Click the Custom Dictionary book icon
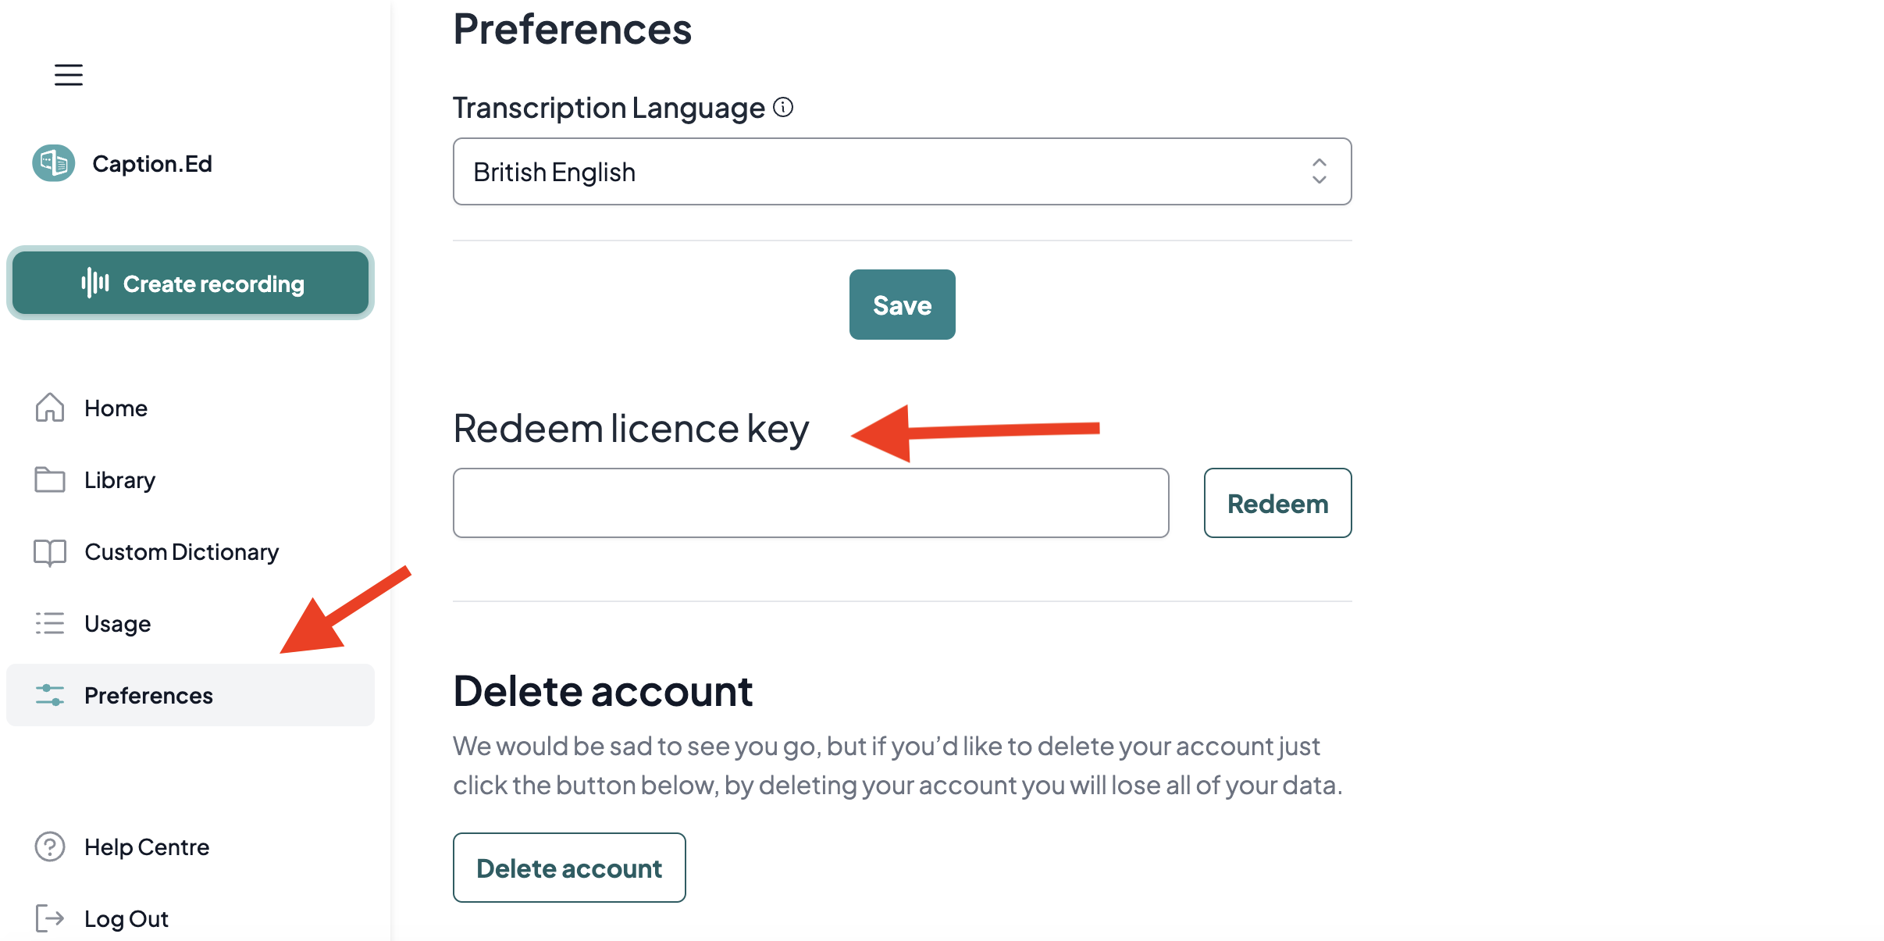Viewport: 1884px width, 941px height. (50, 552)
